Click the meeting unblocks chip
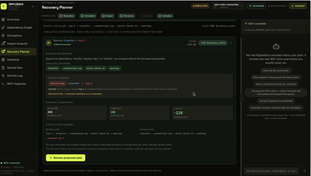 point(114,68)
